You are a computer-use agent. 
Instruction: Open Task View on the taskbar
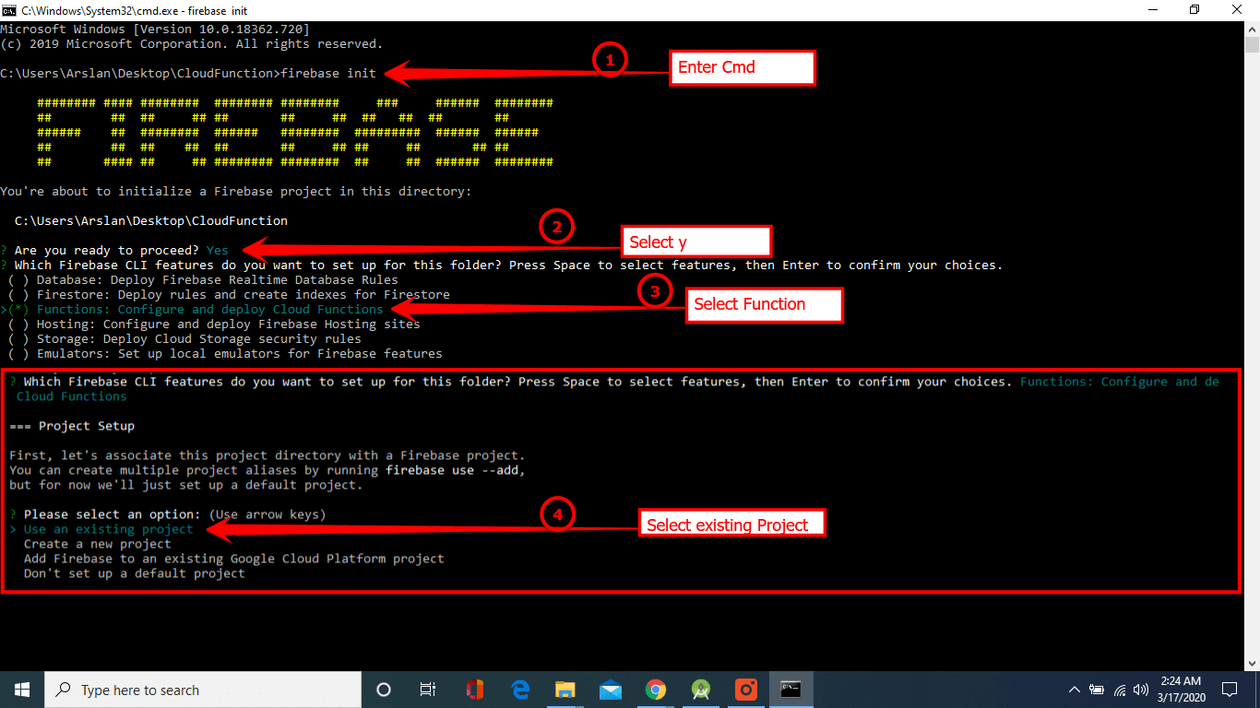[428, 690]
